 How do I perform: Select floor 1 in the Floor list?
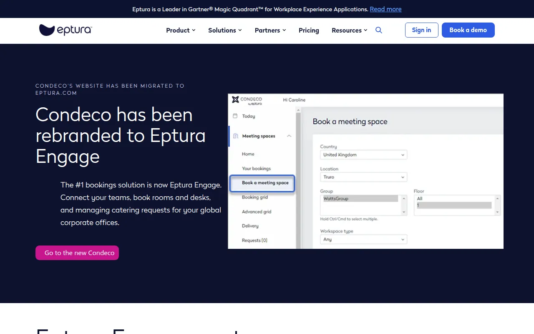(x=454, y=205)
